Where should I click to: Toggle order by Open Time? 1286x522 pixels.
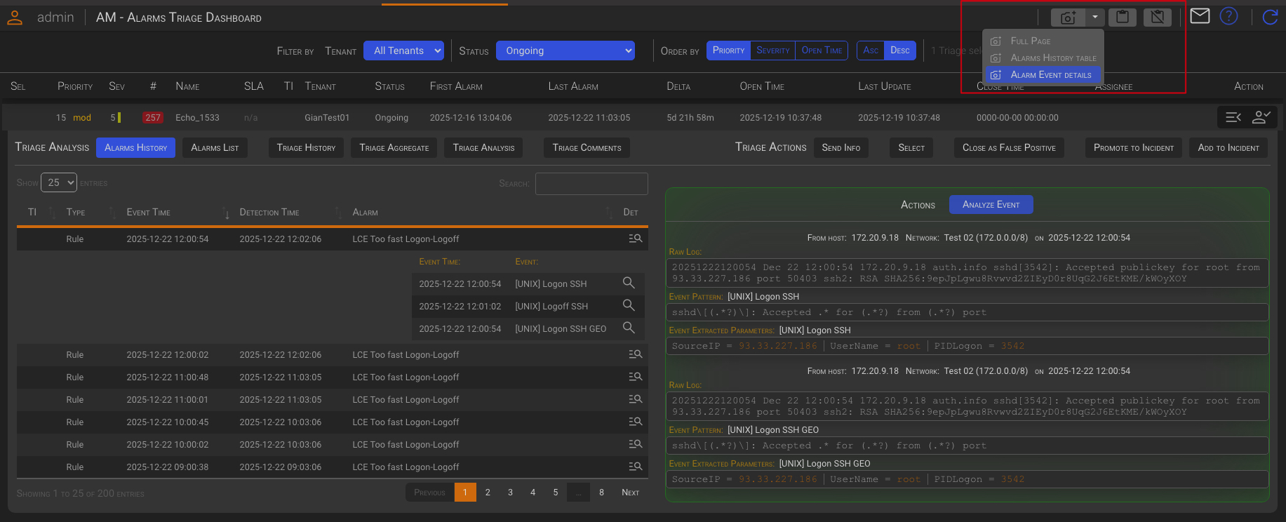tap(822, 51)
